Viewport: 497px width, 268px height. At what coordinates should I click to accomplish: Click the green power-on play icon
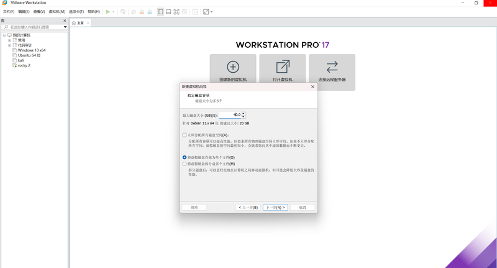108,12
